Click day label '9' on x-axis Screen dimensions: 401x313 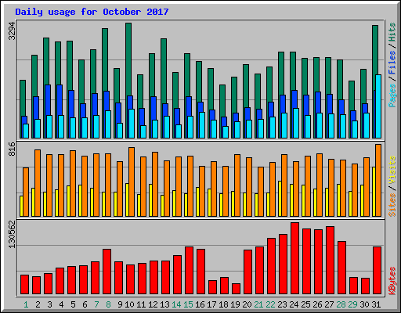coord(120,304)
